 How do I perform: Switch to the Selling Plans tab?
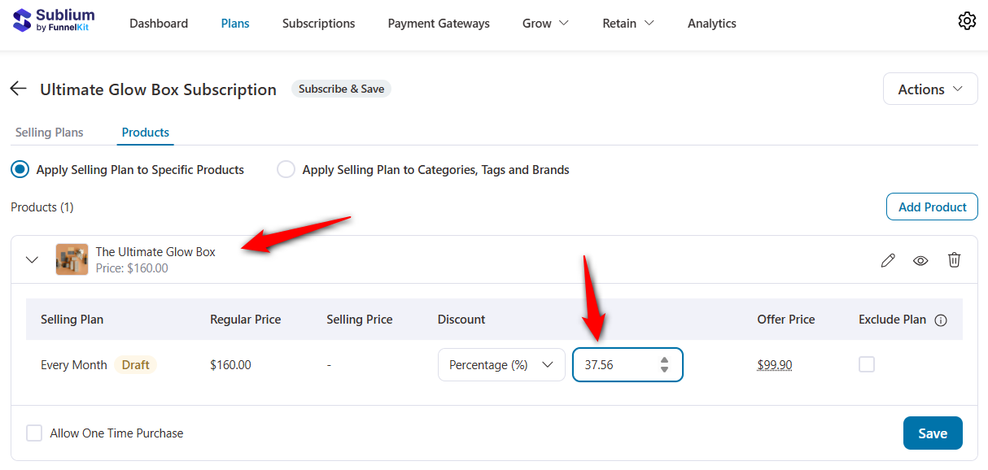[x=49, y=132]
